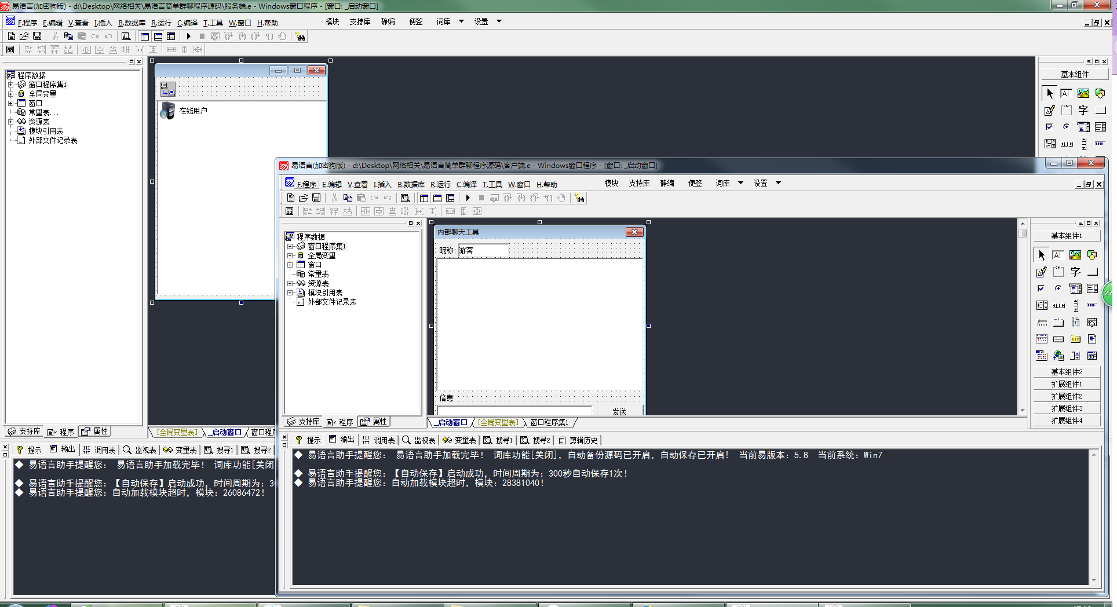This screenshot has width=1117, height=607.
Task: Expand 模块引用表 node in client tree
Action: pyautogui.click(x=290, y=292)
